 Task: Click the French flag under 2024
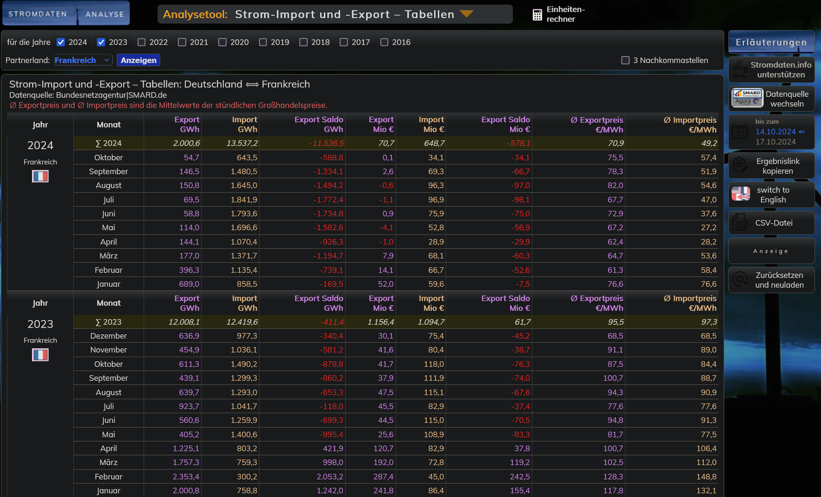[40, 176]
